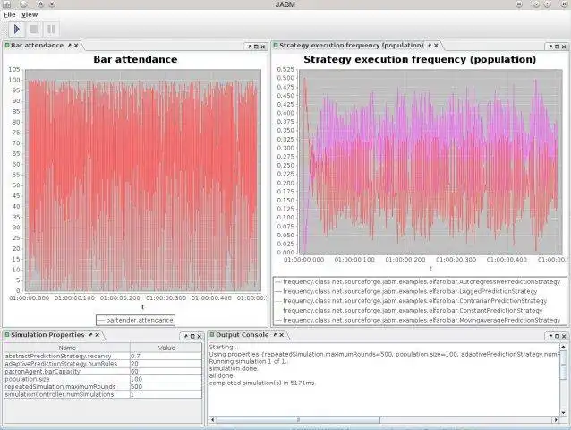Click the Output Console scroll down arrow
The width and height of the screenshot is (571, 430).
tap(563, 412)
